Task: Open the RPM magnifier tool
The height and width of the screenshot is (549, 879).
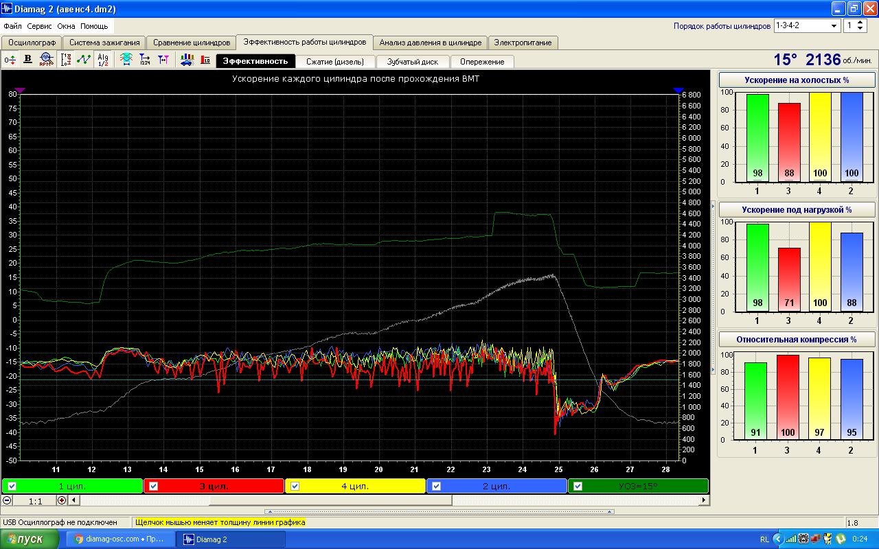Action: (x=46, y=60)
